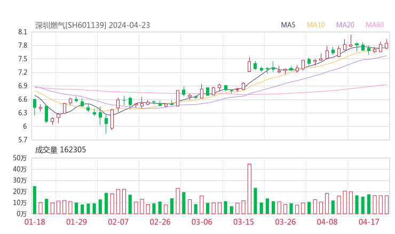
Task: Click the 40万 volume axis label
Action: [x=20, y=169]
